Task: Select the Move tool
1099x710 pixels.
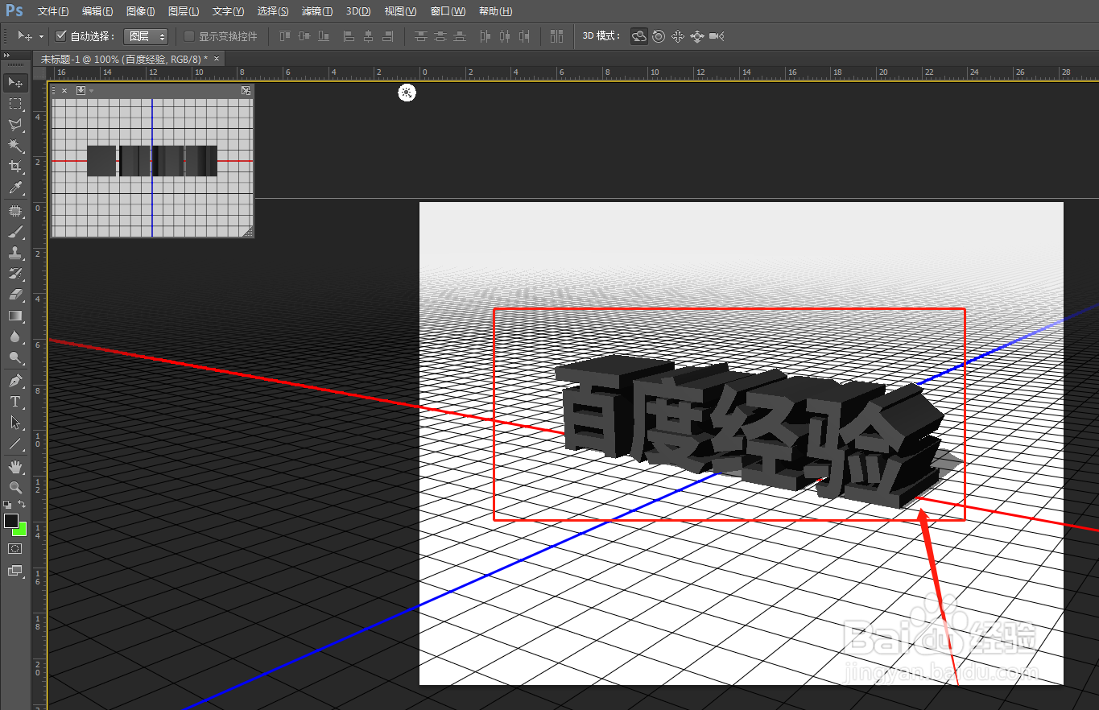Action: 15,83
